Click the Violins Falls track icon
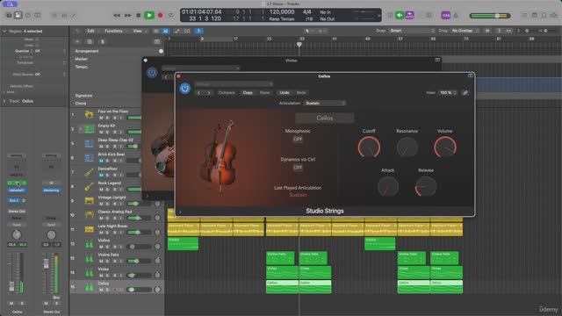The image size is (562, 316). (89, 258)
